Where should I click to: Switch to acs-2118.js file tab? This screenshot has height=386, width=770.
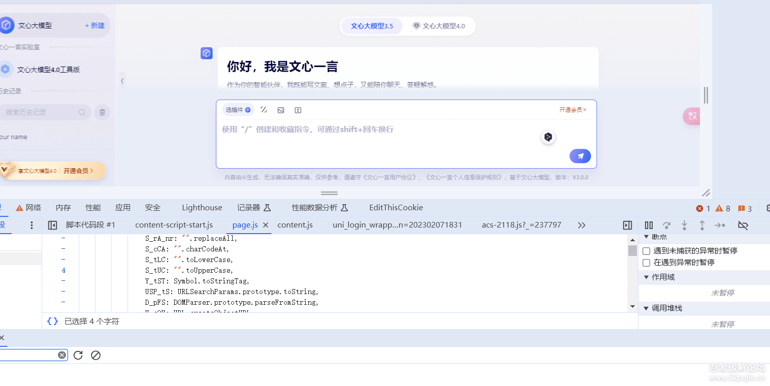pos(522,224)
